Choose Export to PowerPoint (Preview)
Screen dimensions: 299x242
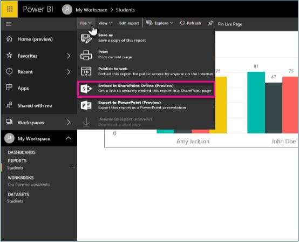[x=146, y=105]
